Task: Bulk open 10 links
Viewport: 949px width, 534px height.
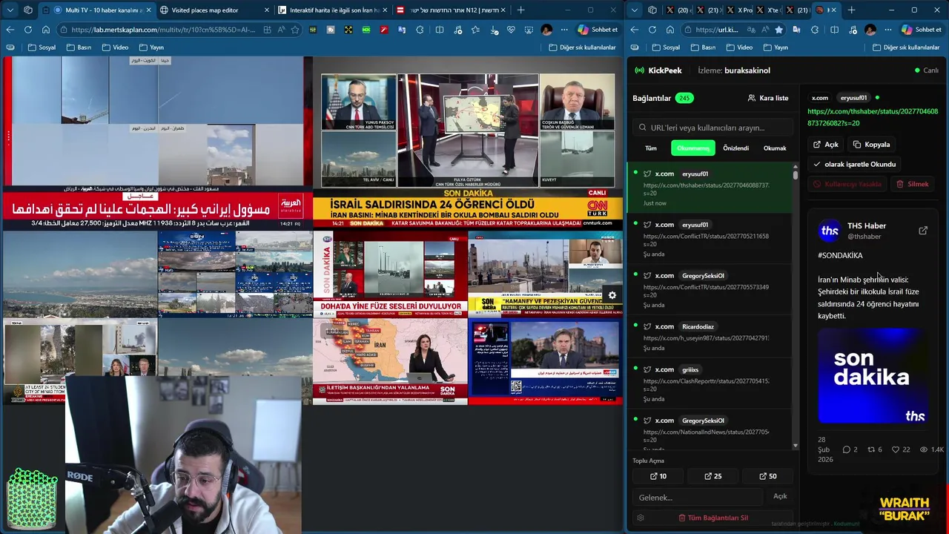Action: [658, 476]
